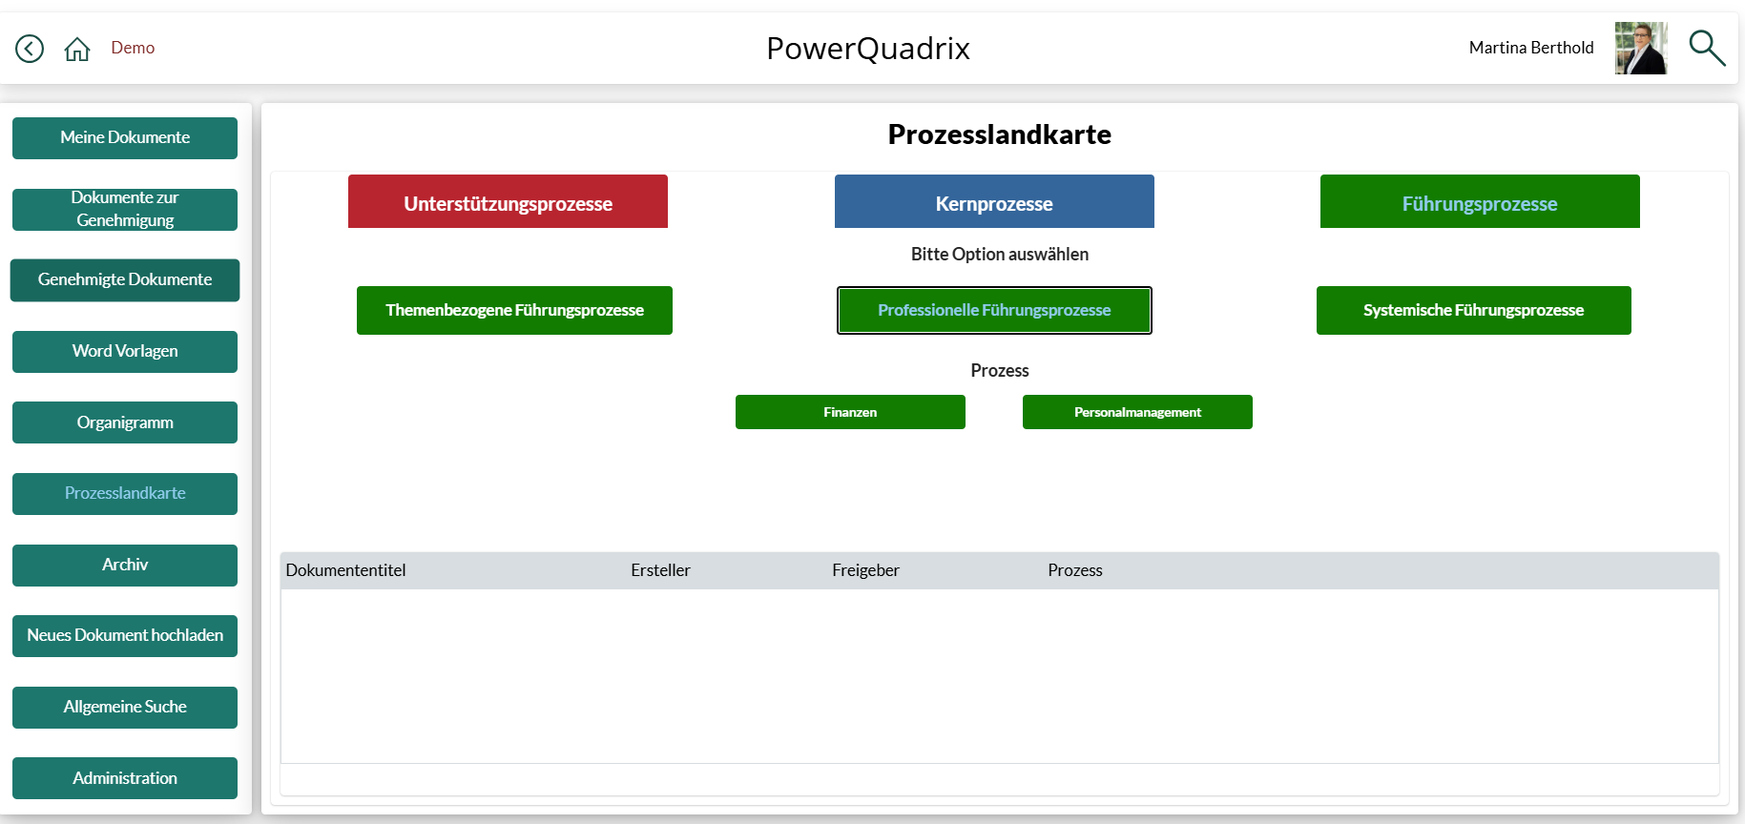Image resolution: width=1745 pixels, height=824 pixels.
Task: Select the Personalmanagement process
Action: [x=1137, y=412]
